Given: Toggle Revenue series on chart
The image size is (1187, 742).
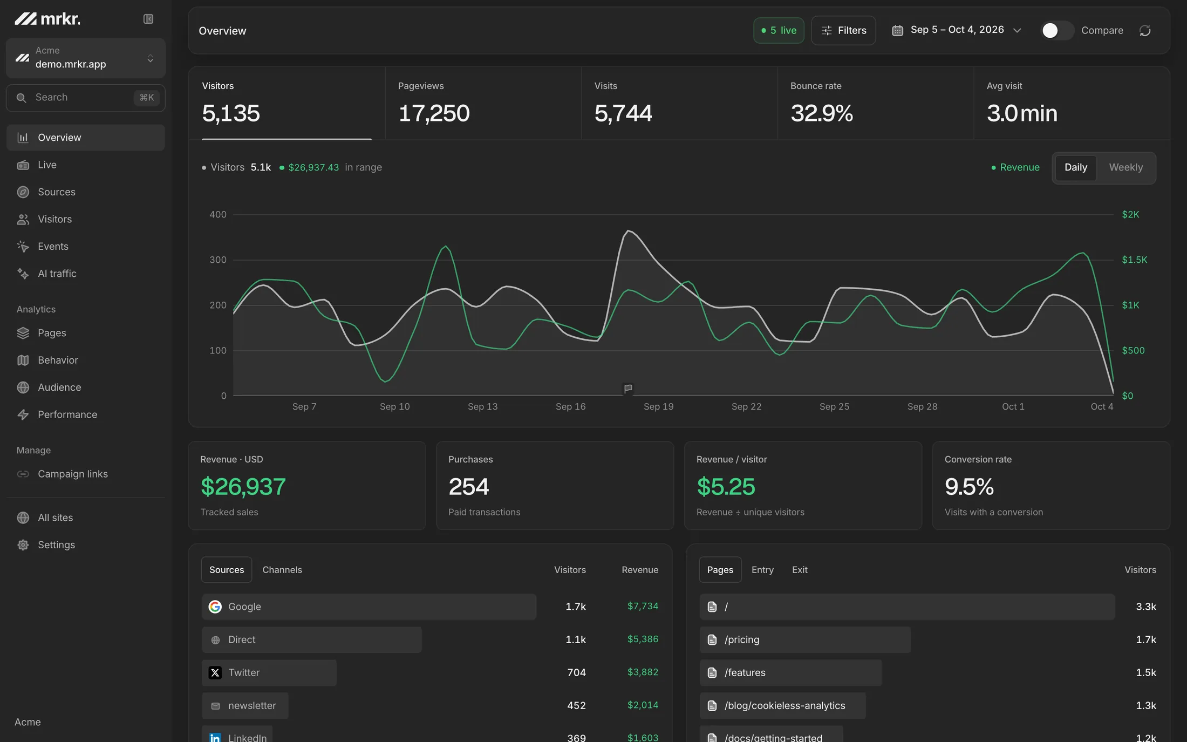Looking at the screenshot, I should pos(1015,167).
